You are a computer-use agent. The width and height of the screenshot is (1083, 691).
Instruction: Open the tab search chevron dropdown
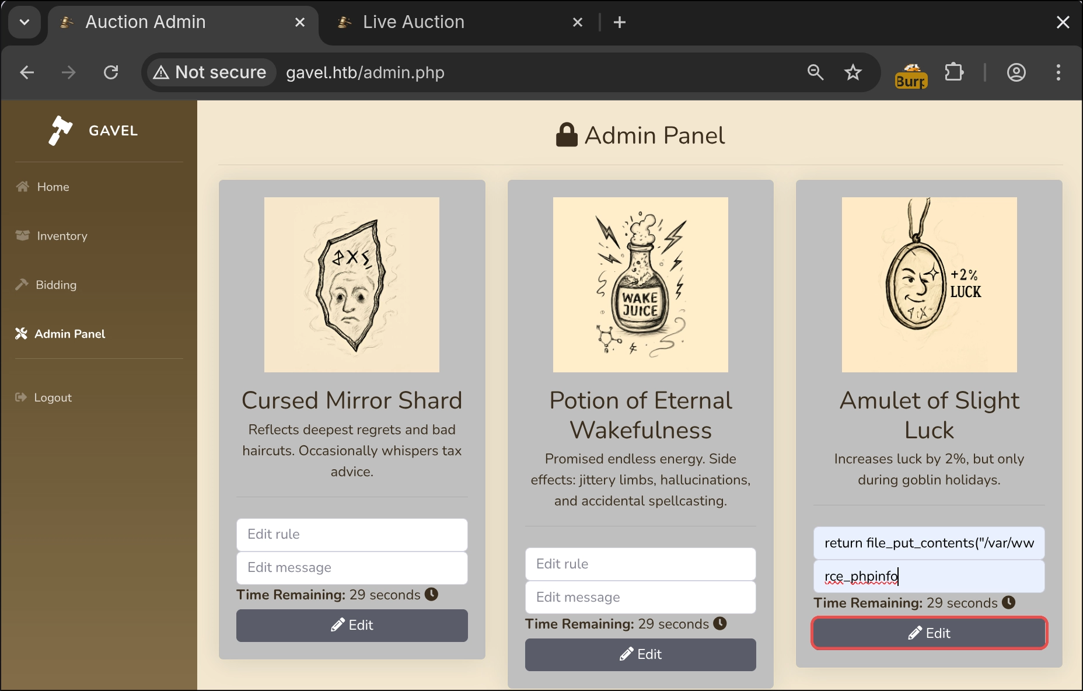[25, 22]
